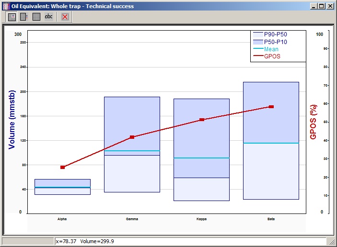Minimize the Oil Equivalent window

click(x=314, y=6)
